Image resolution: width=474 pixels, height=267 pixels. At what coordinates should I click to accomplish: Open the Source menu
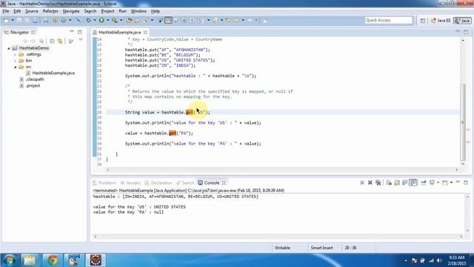(x=32, y=11)
